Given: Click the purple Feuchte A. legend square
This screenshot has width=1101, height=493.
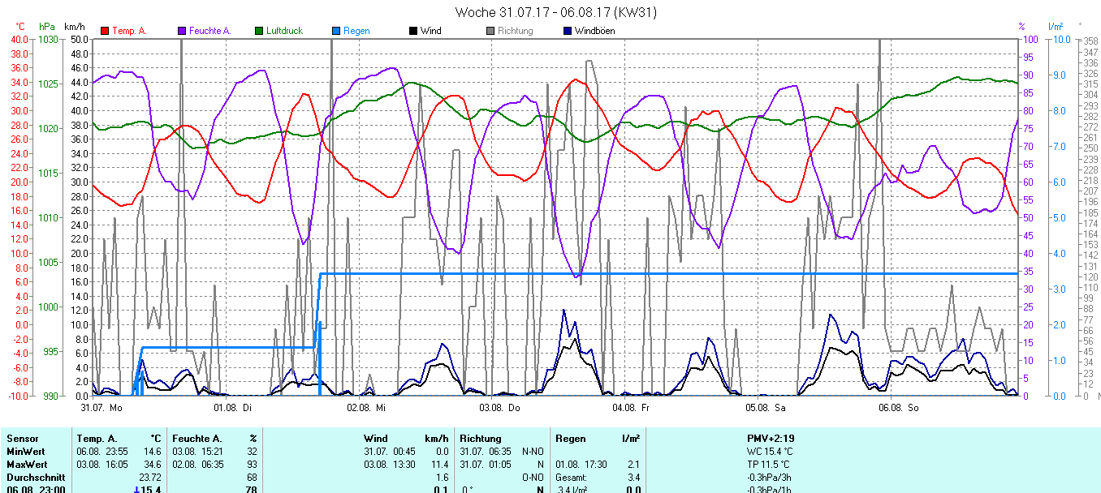Looking at the screenshot, I should (x=182, y=32).
